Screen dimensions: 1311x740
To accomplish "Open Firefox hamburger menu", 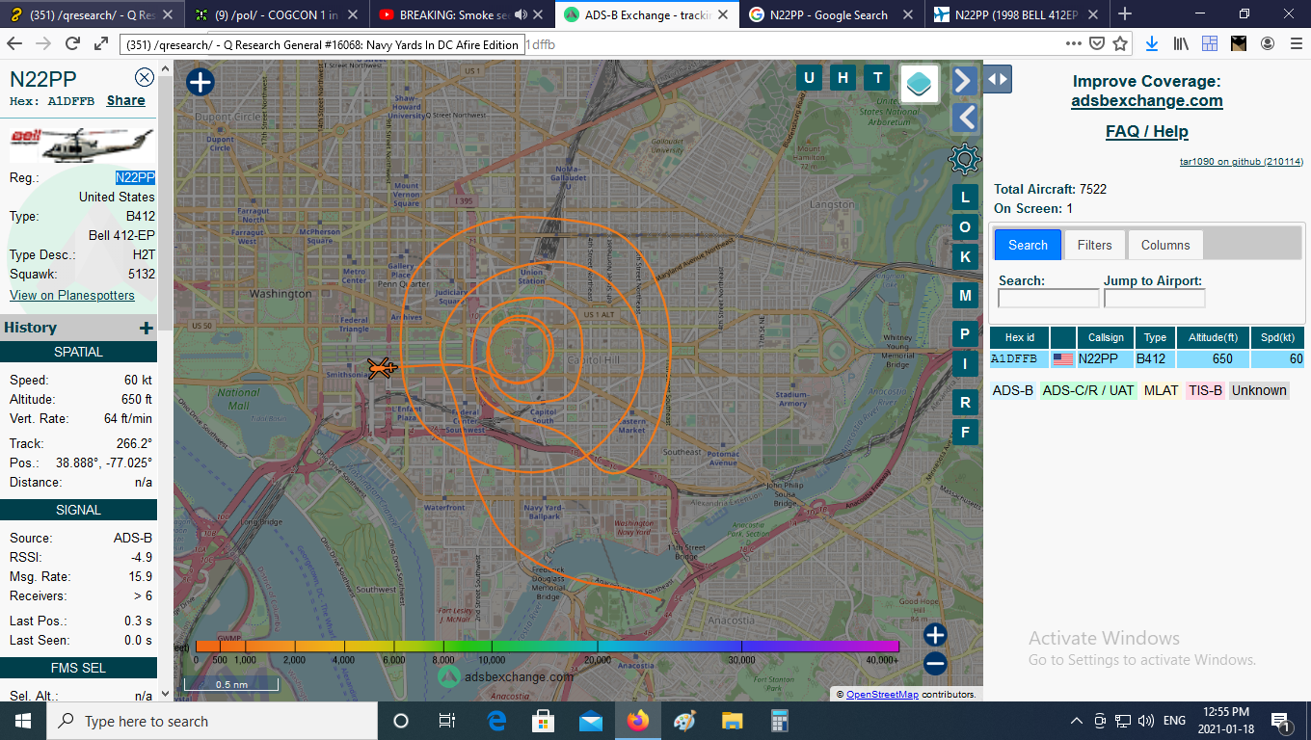I will [x=1295, y=43].
